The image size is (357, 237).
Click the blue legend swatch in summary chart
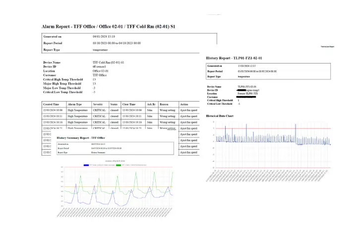(87, 165)
